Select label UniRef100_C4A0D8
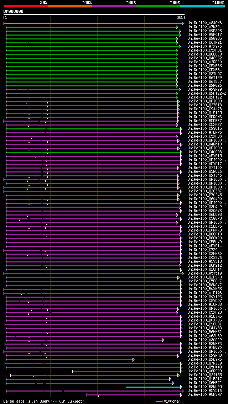The width and height of the screenshot is (228, 404). click(204, 152)
